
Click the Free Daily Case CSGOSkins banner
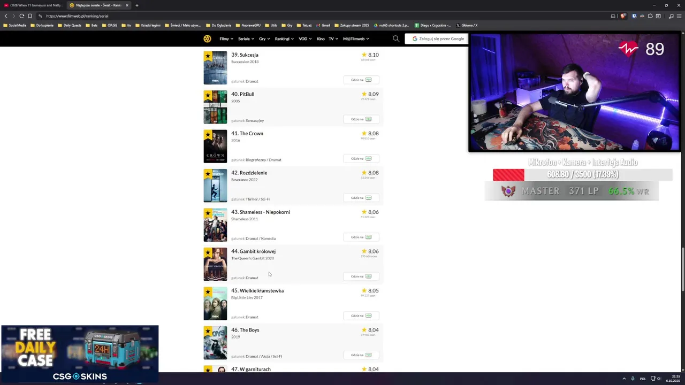(80, 353)
